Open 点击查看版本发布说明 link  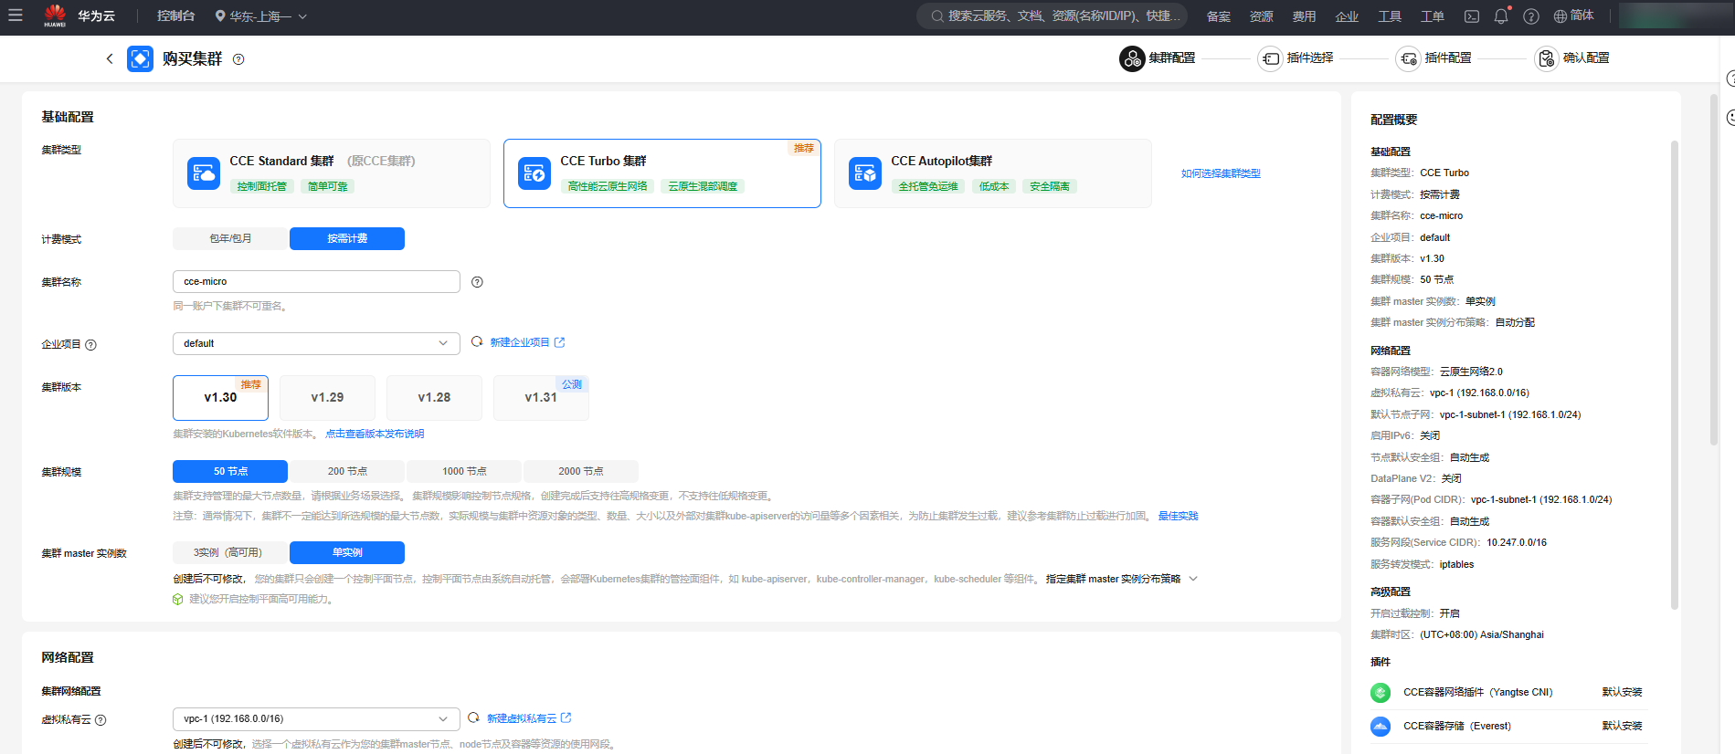point(375,434)
